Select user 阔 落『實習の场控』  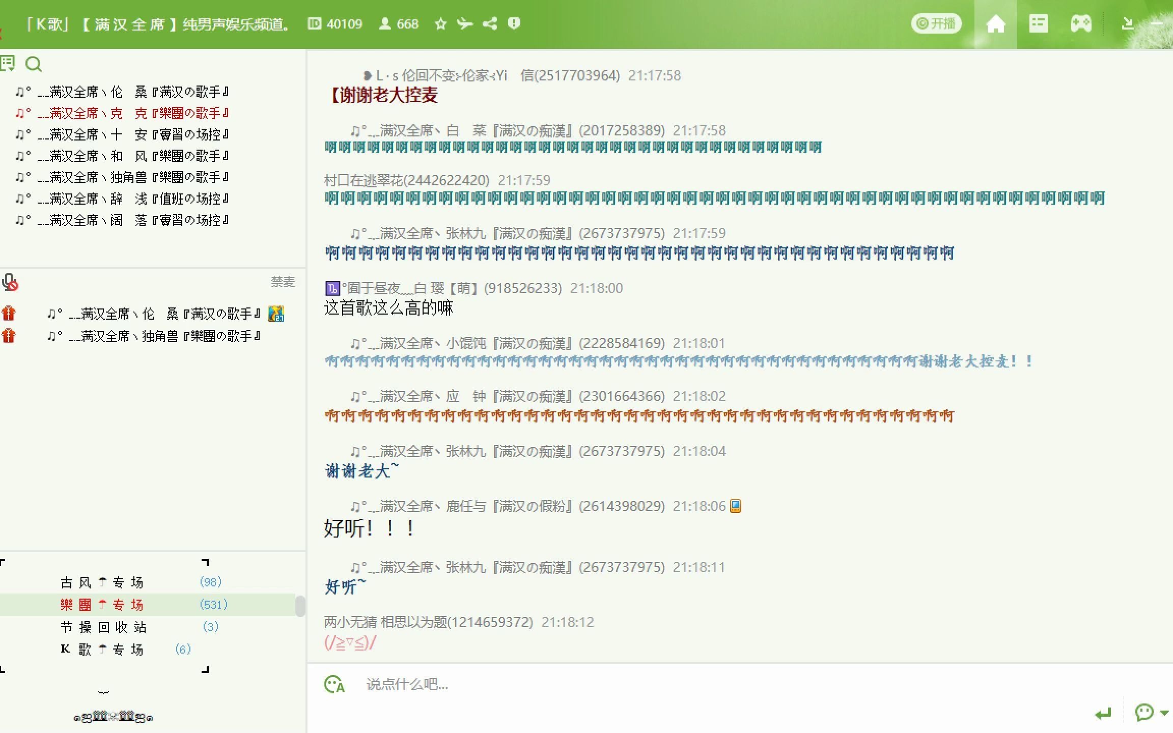[x=122, y=220]
